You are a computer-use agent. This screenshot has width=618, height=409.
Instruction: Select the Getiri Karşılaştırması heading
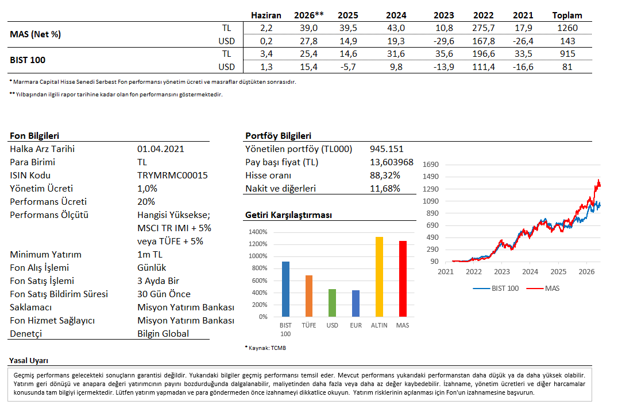(x=288, y=215)
